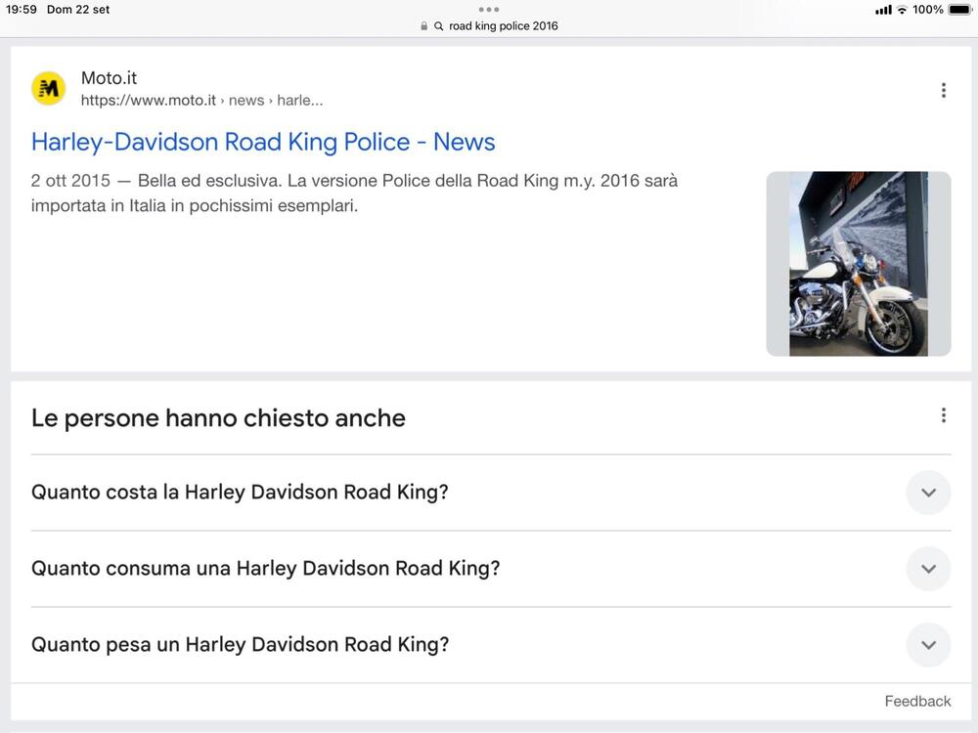978x733 pixels.
Task: Tap the address bar text 'road king police 2016'
Action: 504,26
